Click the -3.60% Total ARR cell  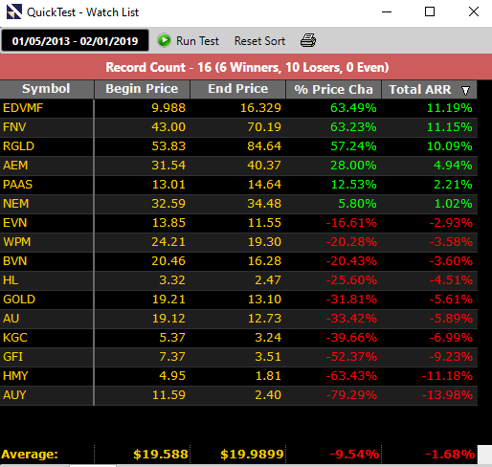coord(451,261)
